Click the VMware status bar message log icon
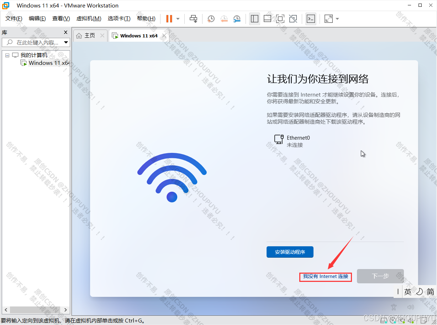This screenshot has height=325, width=437. [423, 321]
